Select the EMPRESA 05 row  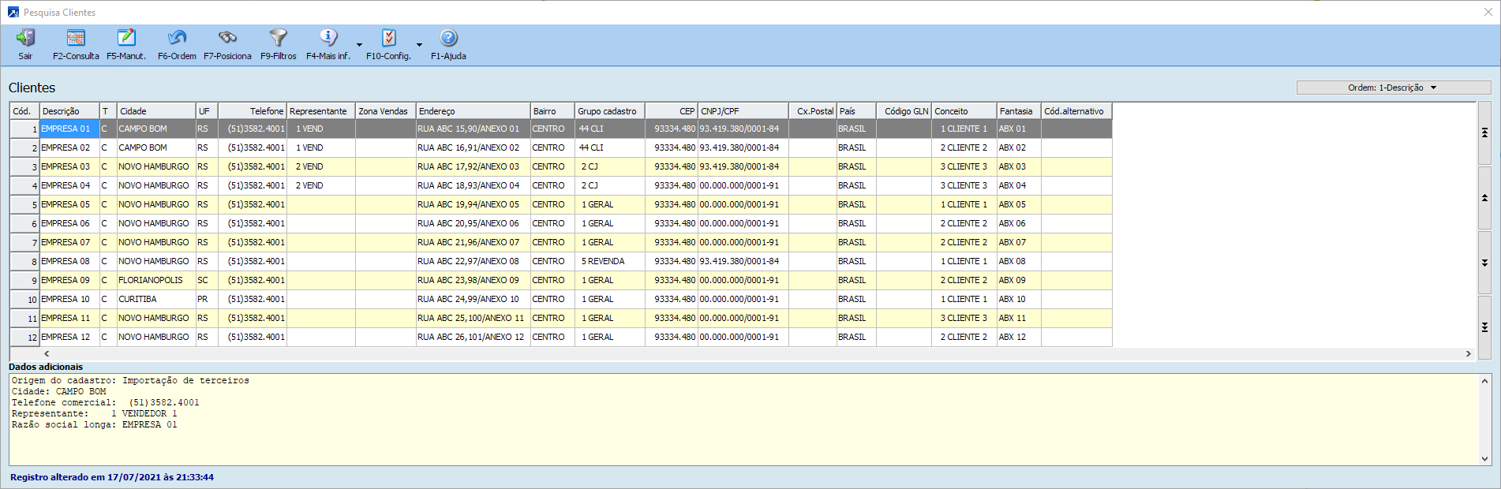pyautogui.click(x=66, y=204)
